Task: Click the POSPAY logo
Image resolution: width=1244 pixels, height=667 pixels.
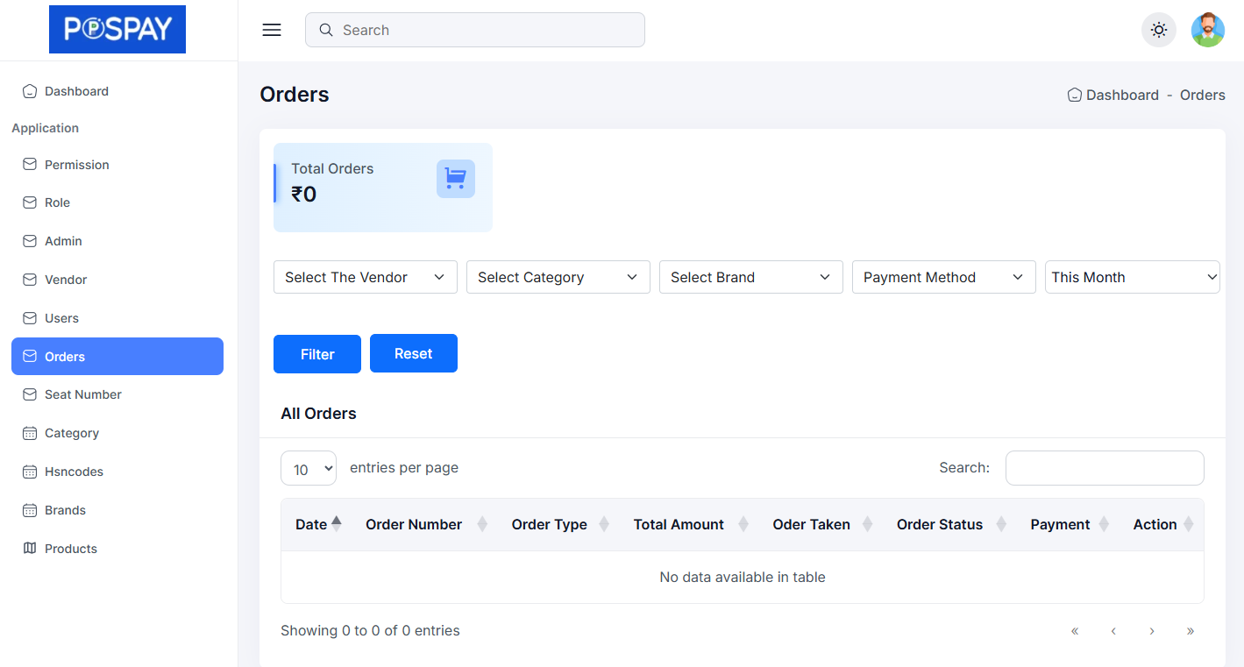Action: pyautogui.click(x=117, y=30)
